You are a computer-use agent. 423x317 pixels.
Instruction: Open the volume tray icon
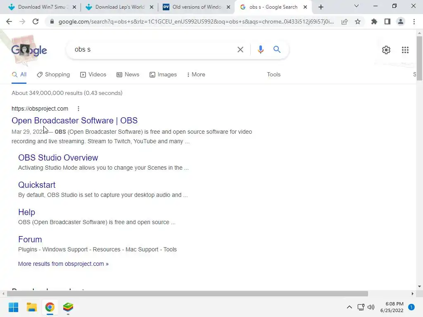(x=371, y=307)
